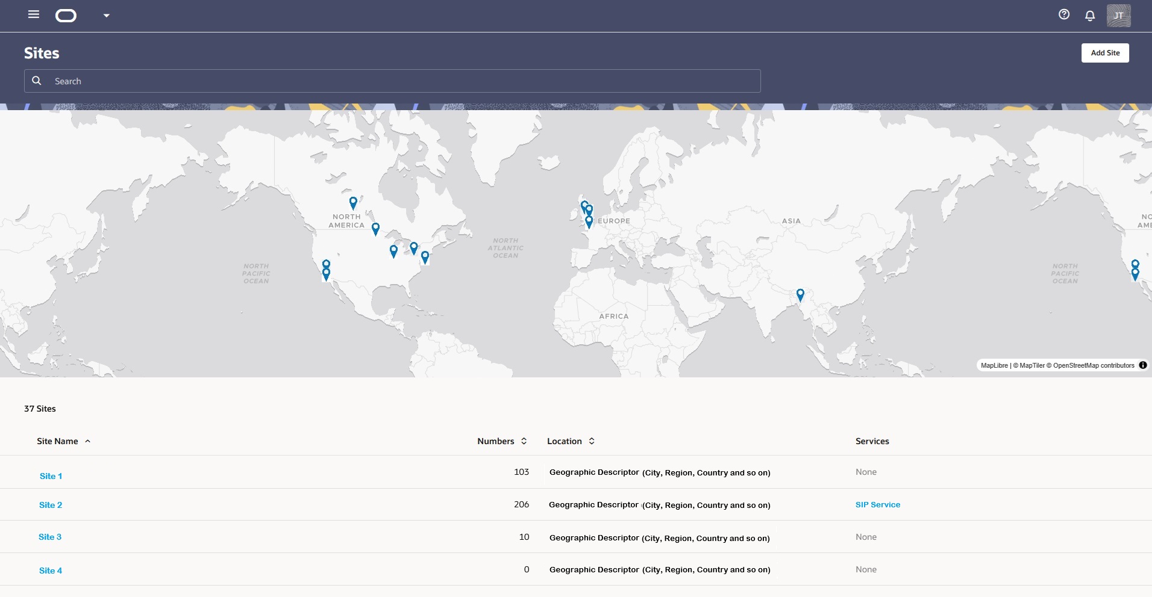1152x597 pixels.
Task: Open the Site 1 link
Action: [x=51, y=476]
